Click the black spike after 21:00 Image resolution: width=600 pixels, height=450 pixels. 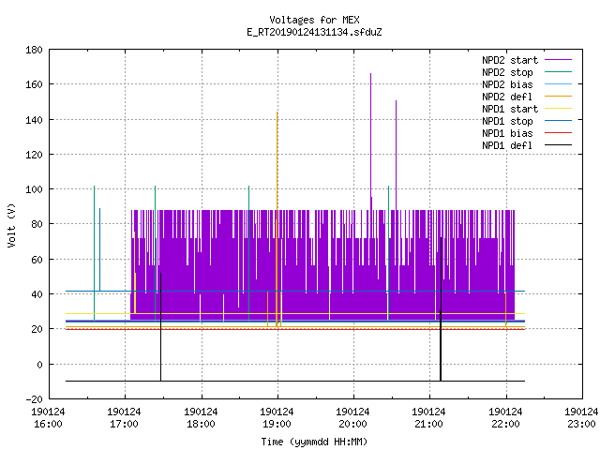click(x=441, y=308)
